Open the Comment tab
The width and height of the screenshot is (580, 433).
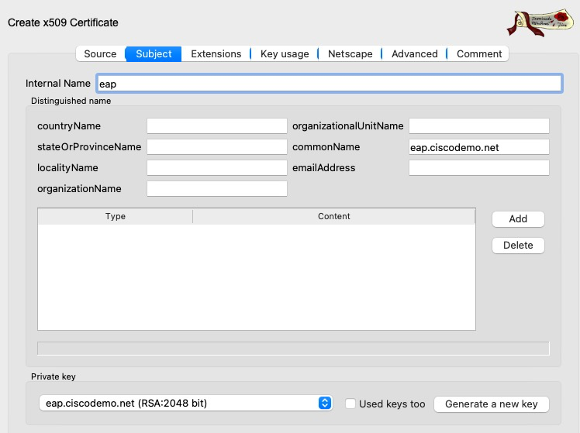[478, 54]
